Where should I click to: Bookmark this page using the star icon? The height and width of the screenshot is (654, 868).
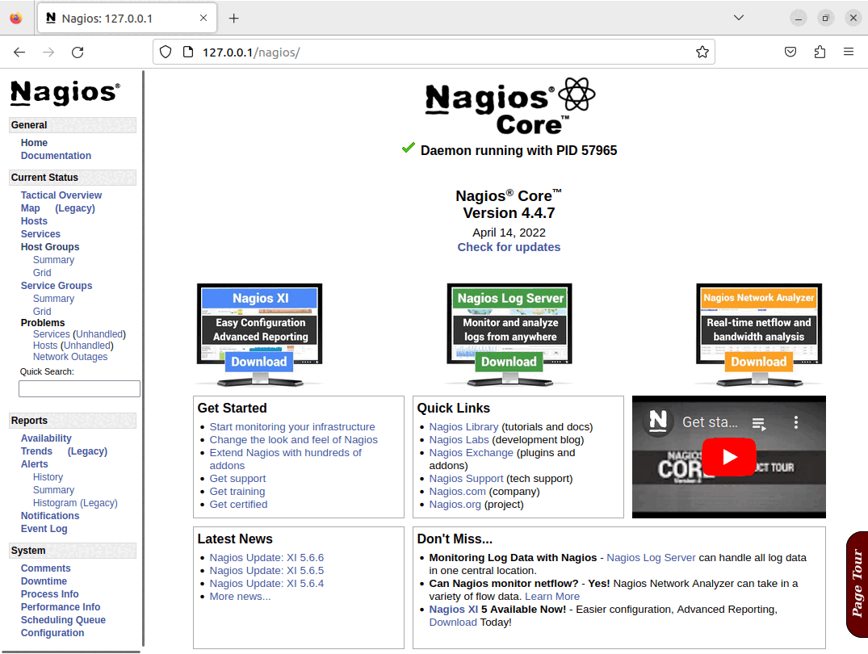click(x=702, y=51)
